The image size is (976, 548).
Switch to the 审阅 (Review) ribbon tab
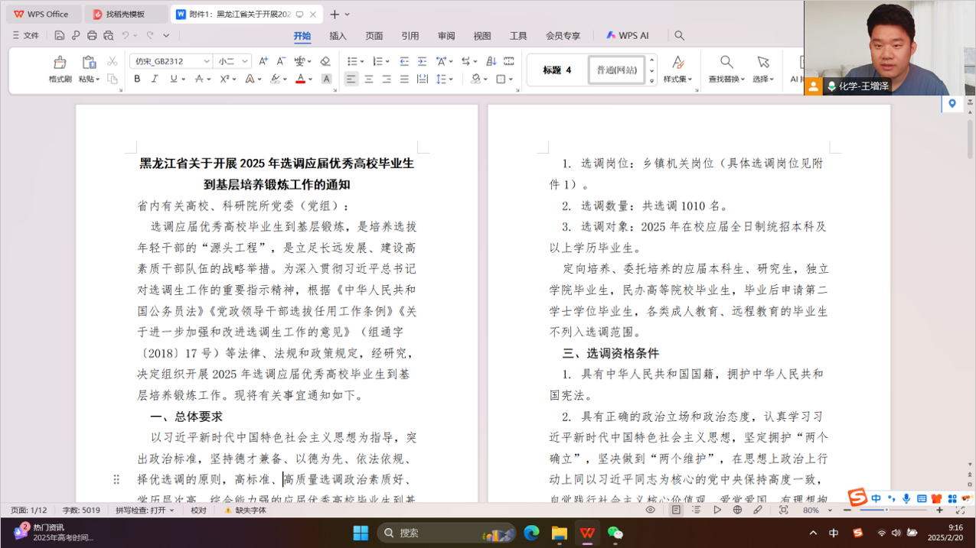point(446,36)
